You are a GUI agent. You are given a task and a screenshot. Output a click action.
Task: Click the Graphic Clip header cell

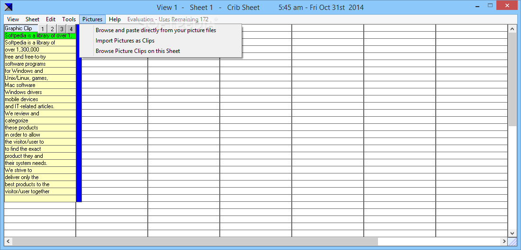[x=21, y=28]
